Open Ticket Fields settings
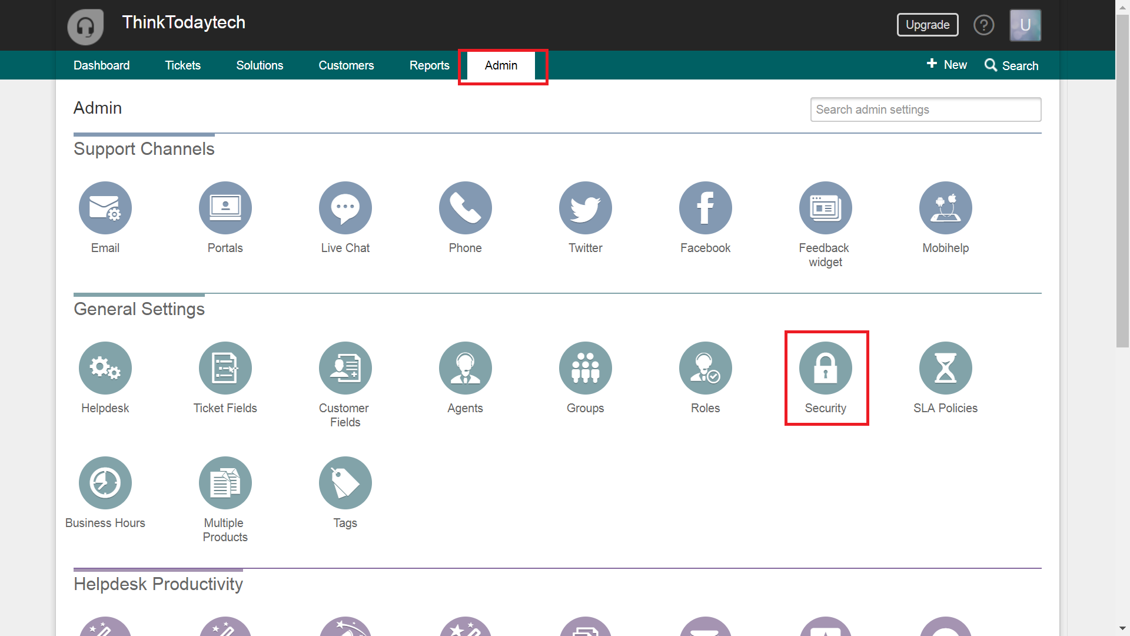This screenshot has width=1130, height=636. tap(225, 368)
